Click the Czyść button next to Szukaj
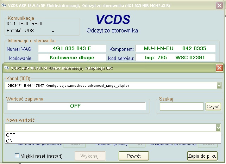This screenshot has width=226, height=164. (x=213, y=107)
